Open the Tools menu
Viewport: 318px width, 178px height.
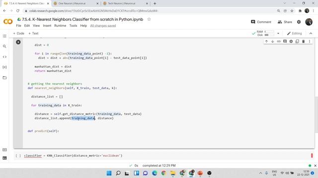pos(73,26)
